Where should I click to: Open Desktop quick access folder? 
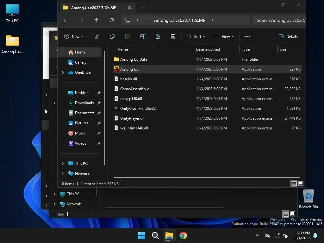pos(82,93)
